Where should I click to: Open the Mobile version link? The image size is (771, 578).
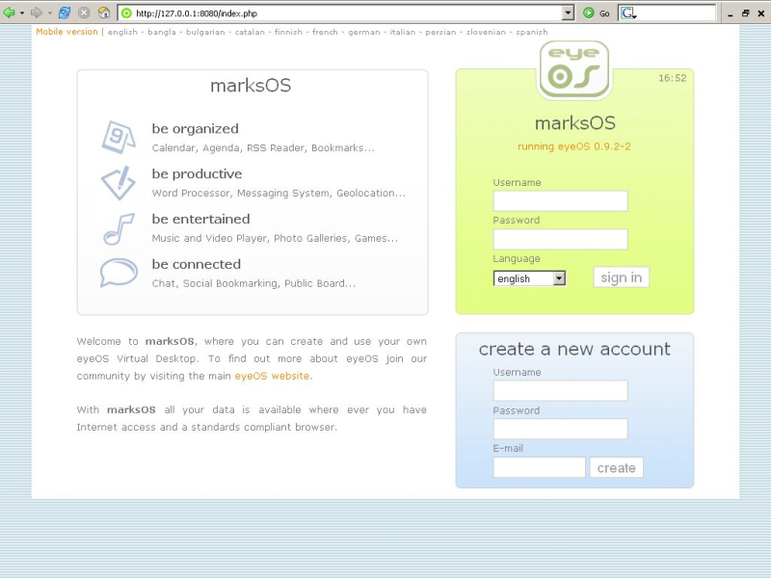tap(66, 32)
